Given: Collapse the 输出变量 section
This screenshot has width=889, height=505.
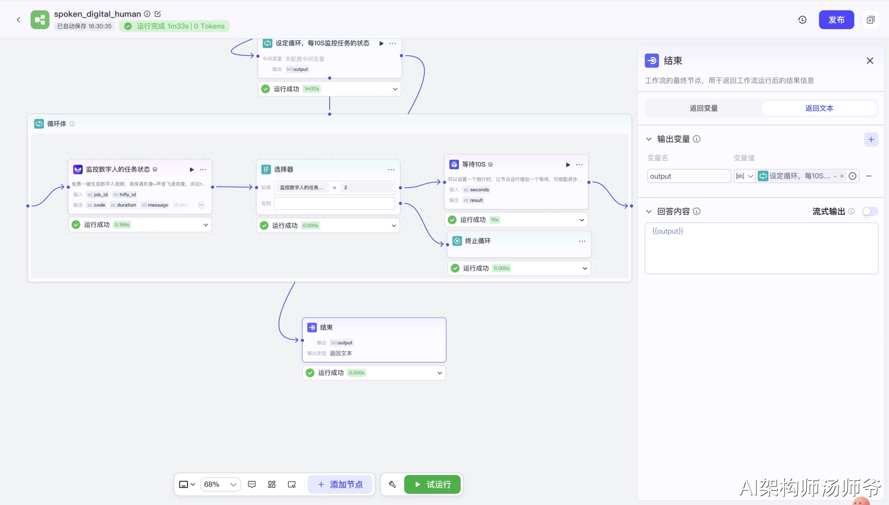Looking at the screenshot, I should click(649, 139).
